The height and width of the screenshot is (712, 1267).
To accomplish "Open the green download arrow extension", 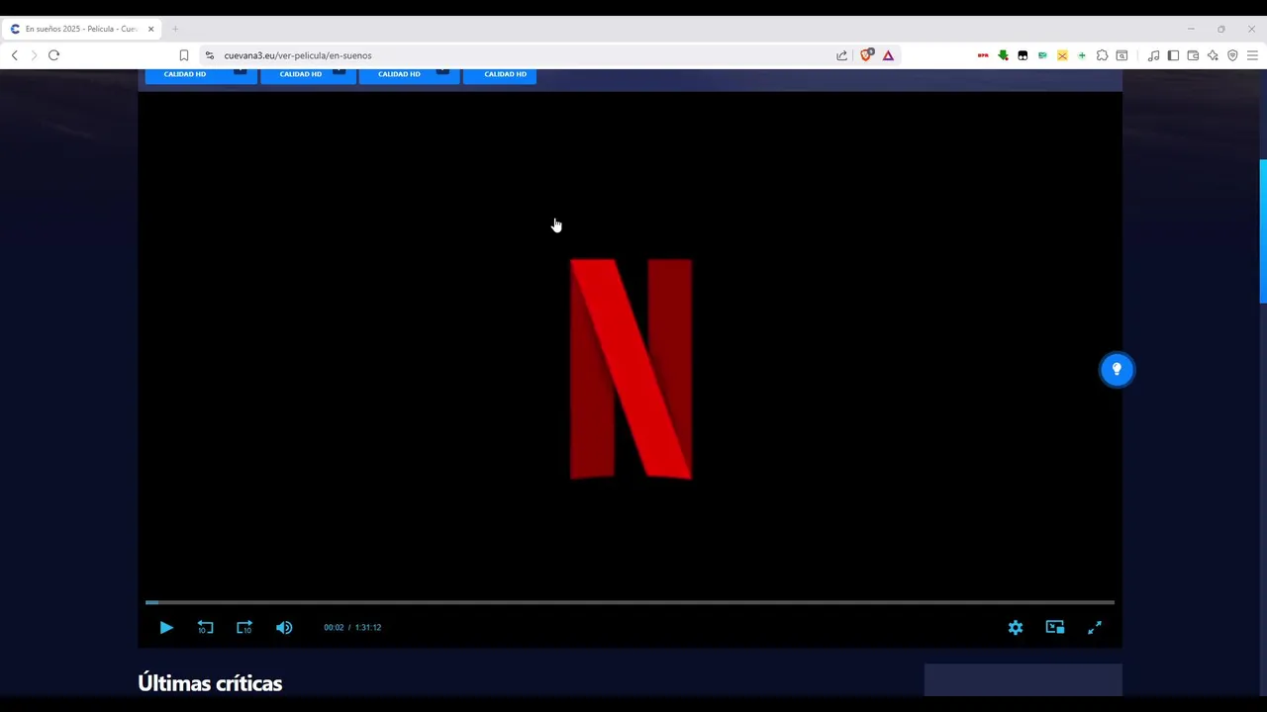I will pyautogui.click(x=1003, y=55).
